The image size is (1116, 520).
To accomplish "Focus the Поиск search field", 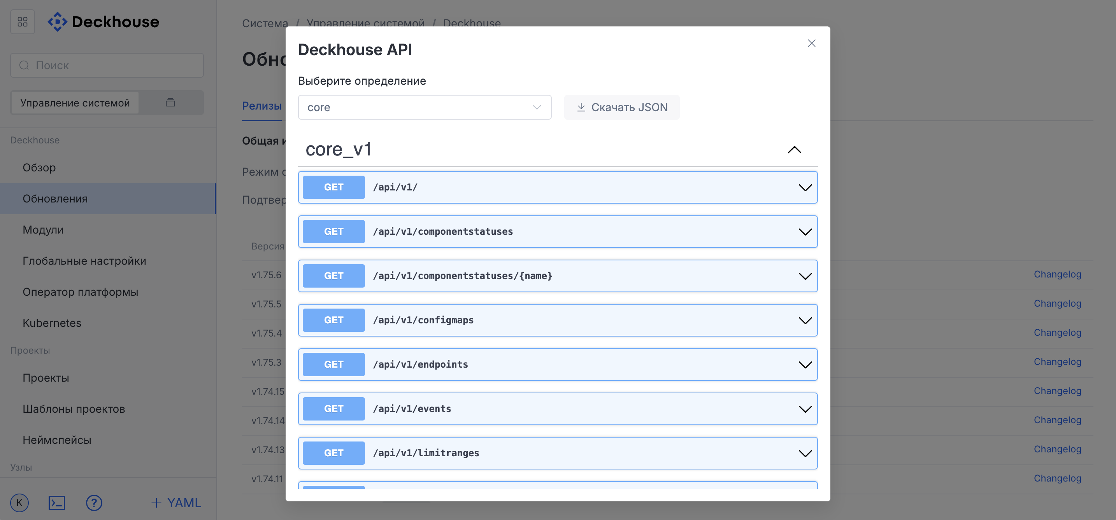I will tap(107, 65).
